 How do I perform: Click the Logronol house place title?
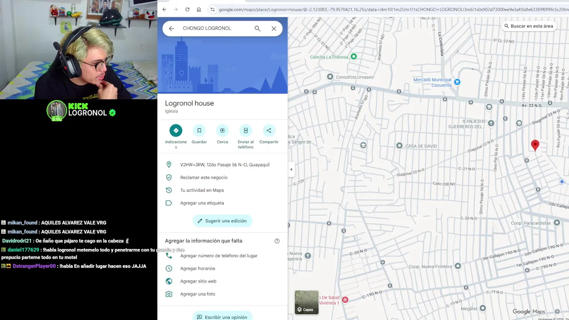(x=189, y=103)
